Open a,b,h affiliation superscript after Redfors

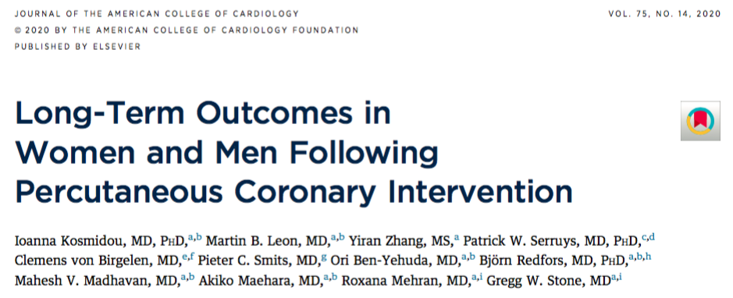click(640, 257)
